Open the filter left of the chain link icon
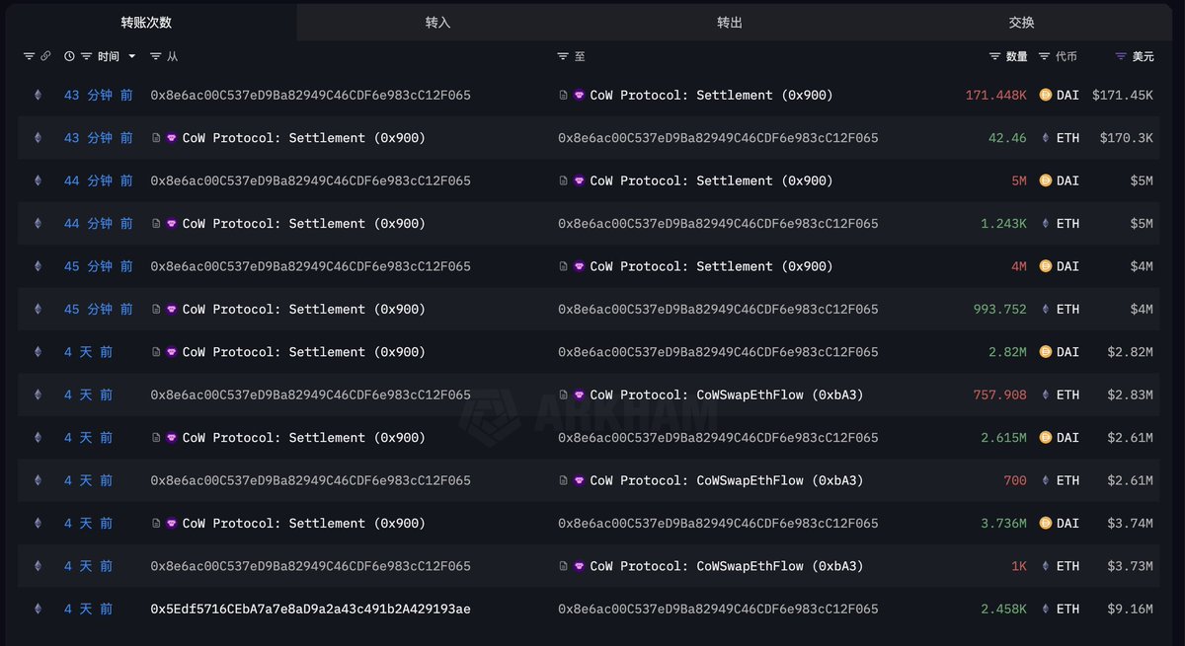Image resolution: width=1185 pixels, height=646 pixels. coord(29,57)
